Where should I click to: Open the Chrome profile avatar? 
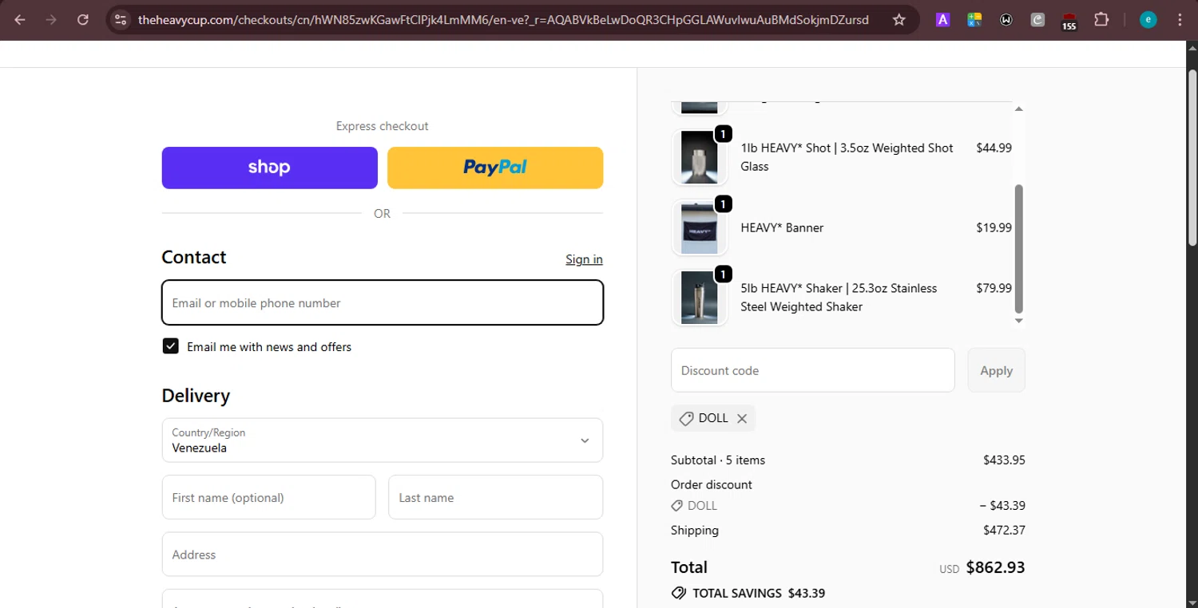point(1148,20)
